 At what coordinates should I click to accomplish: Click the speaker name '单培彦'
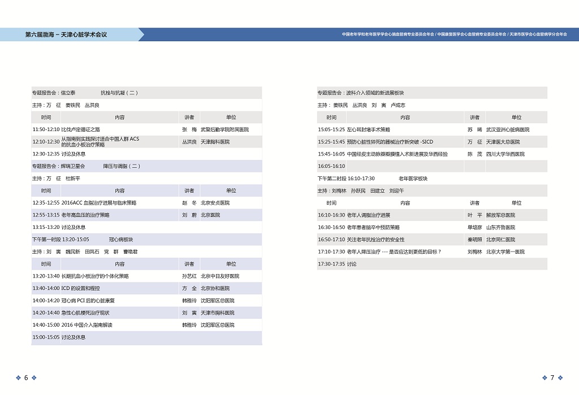[x=475, y=227]
